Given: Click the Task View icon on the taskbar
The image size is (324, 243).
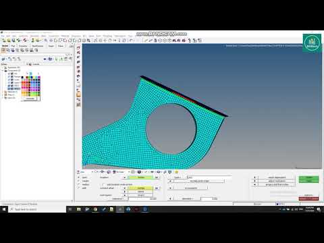Looking at the screenshot, I should click(x=70, y=209).
